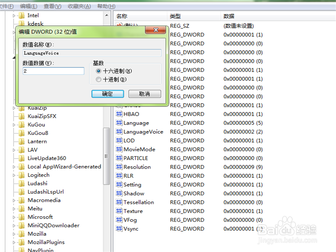Click the Language registry value icon
Viewport: 336px width, 252px height.
pos(121,123)
